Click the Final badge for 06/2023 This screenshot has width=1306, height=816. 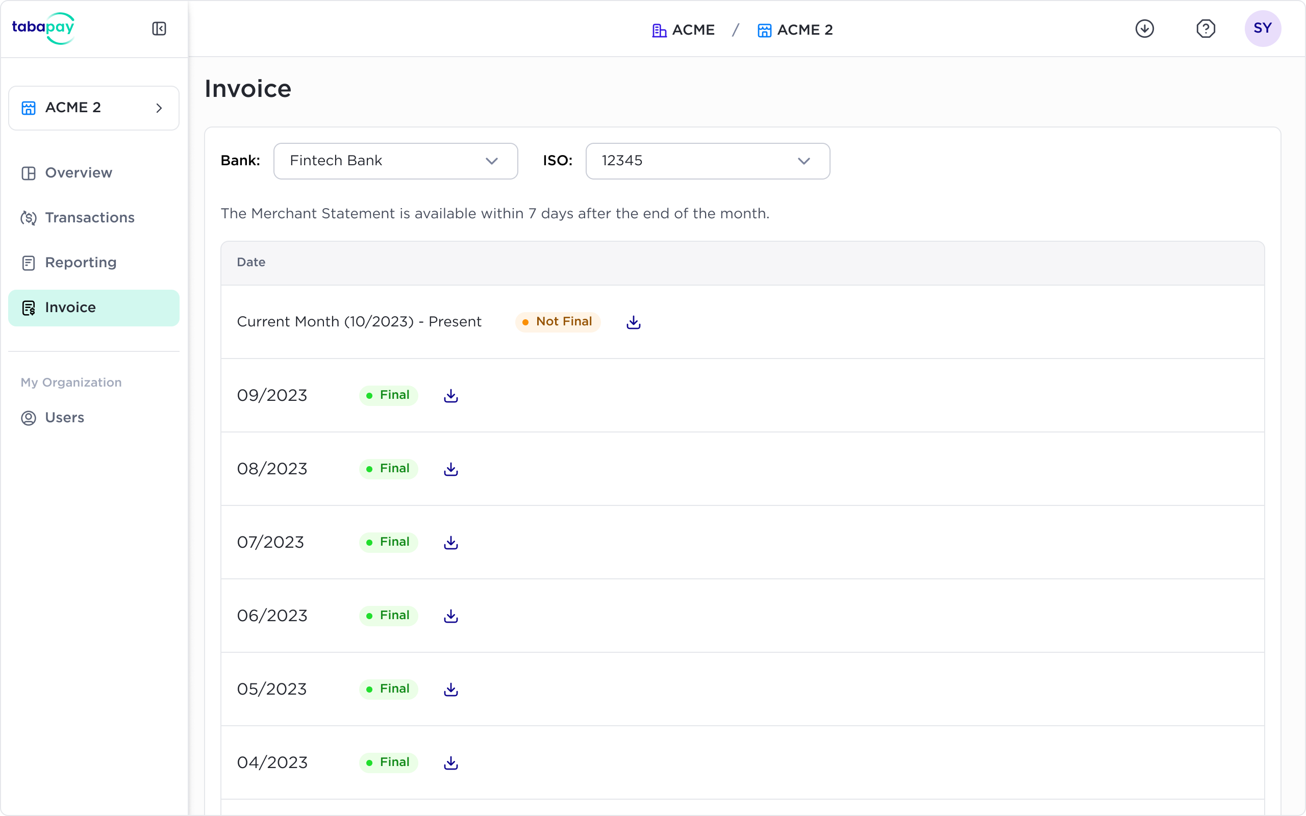pos(389,615)
